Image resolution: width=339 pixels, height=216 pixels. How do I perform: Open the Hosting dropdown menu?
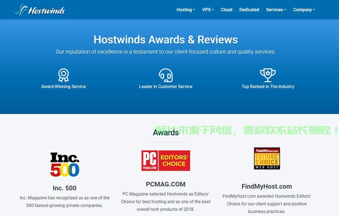point(186,10)
